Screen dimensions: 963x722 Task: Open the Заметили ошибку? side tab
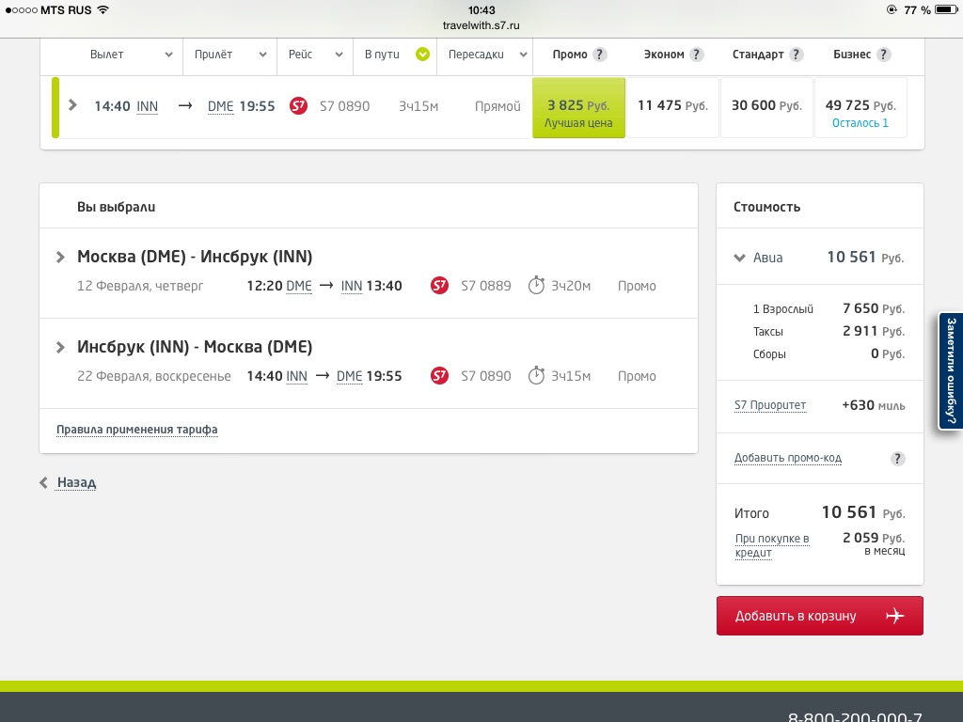[x=951, y=370]
